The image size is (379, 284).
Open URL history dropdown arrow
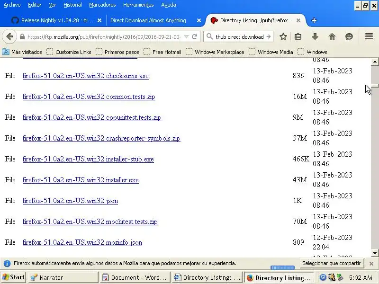(x=186, y=37)
